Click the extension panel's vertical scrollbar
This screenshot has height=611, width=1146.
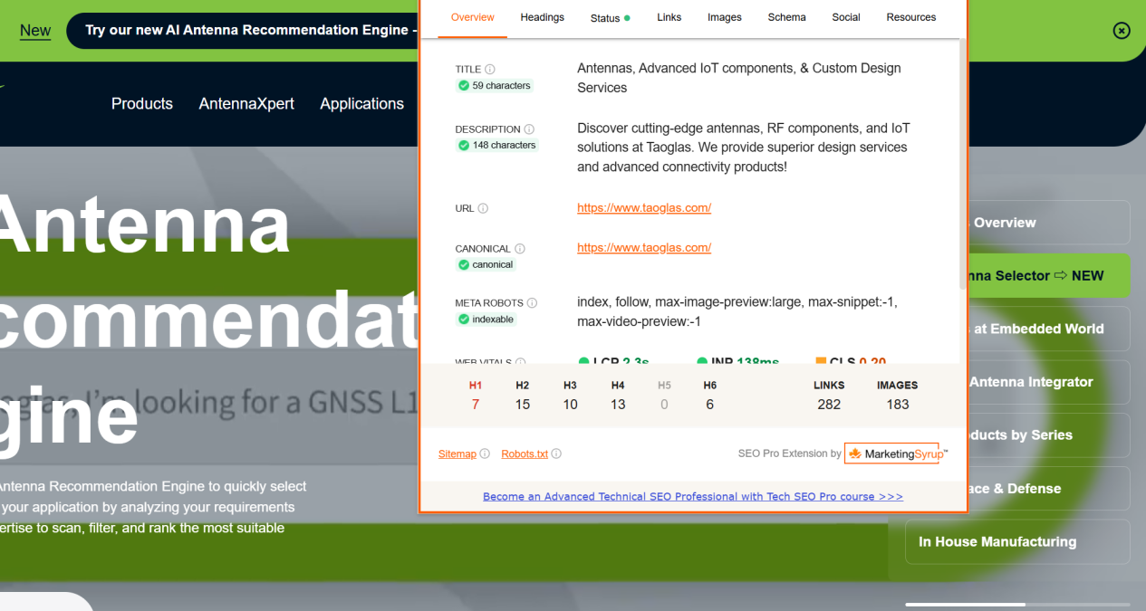point(963,163)
